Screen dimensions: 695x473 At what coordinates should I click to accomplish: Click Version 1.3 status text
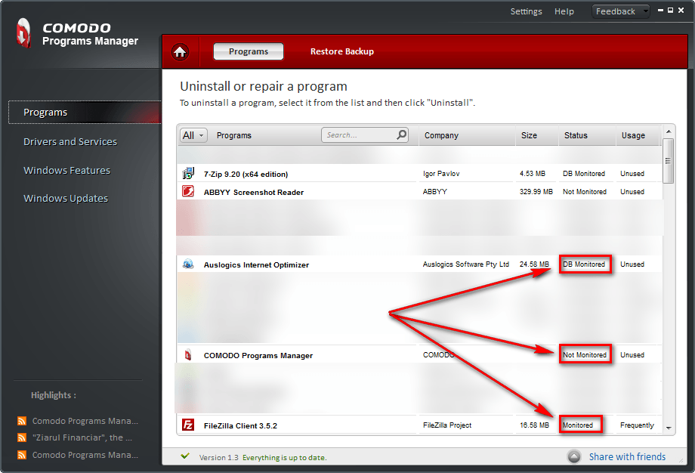pos(218,457)
